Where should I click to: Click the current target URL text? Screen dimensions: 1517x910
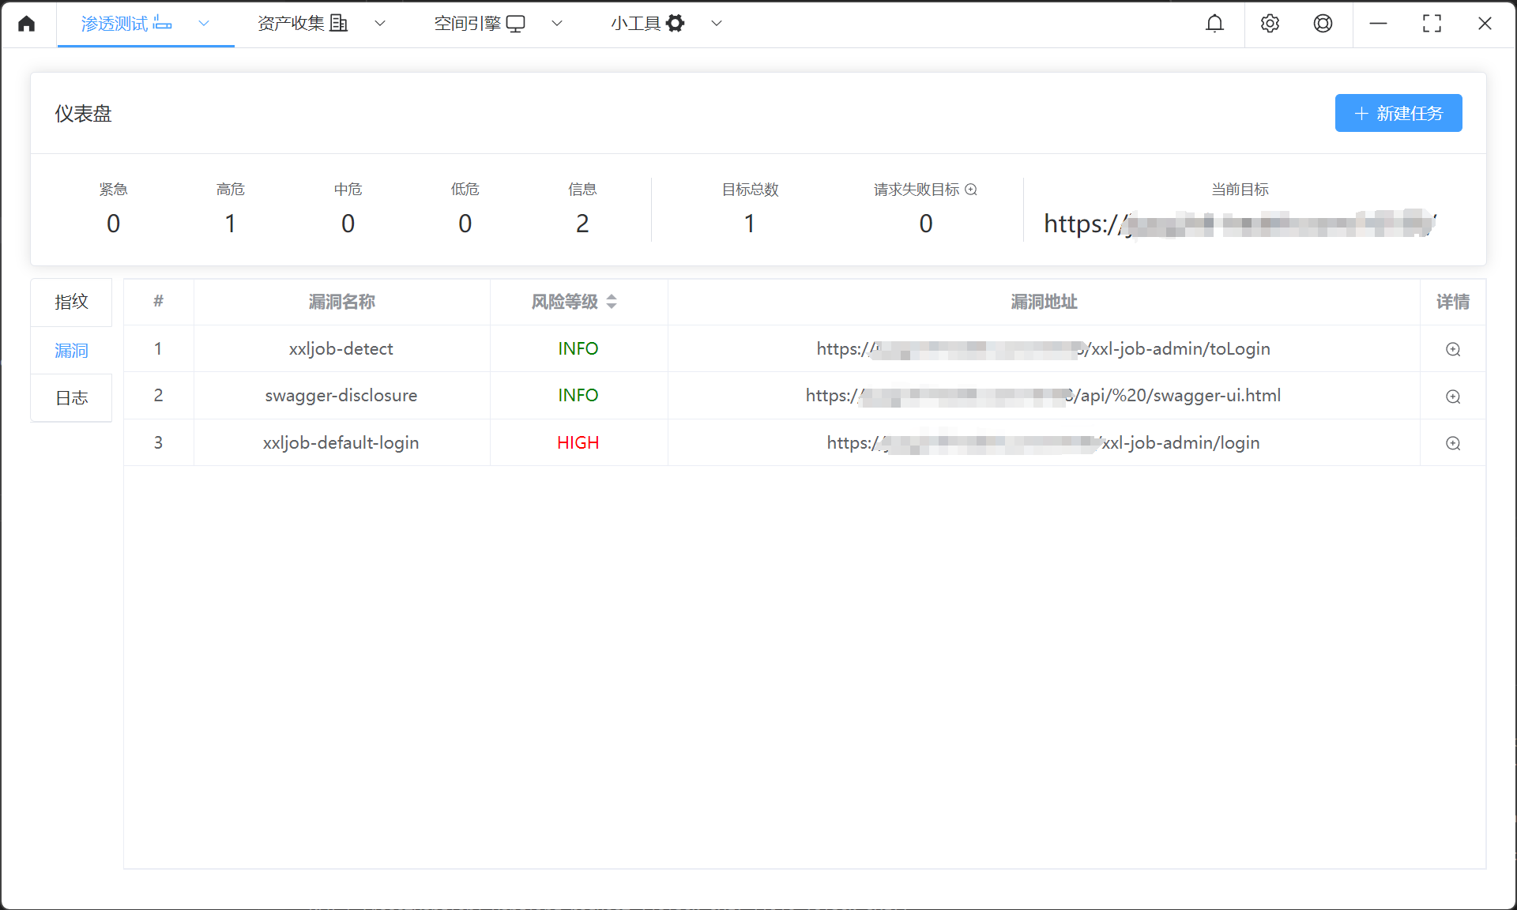click(x=1239, y=224)
